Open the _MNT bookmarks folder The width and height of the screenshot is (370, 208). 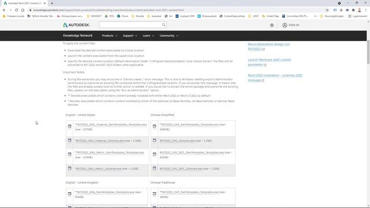click(253, 16)
